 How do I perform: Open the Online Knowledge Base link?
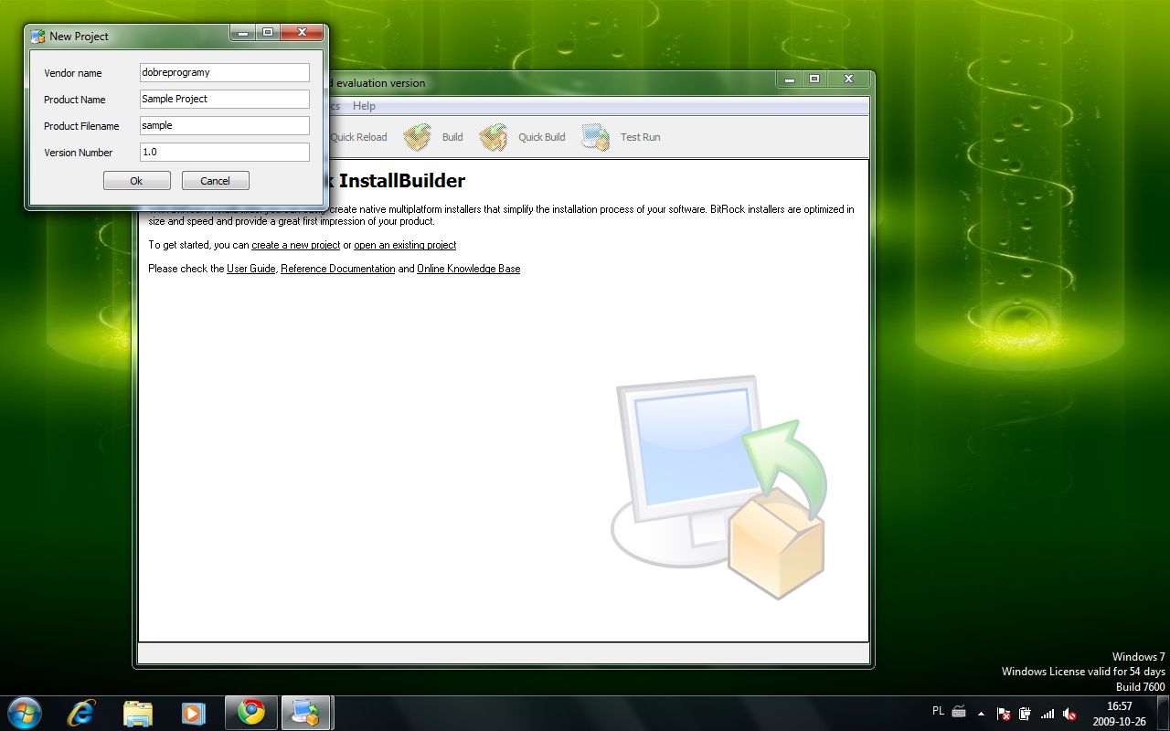click(x=469, y=269)
